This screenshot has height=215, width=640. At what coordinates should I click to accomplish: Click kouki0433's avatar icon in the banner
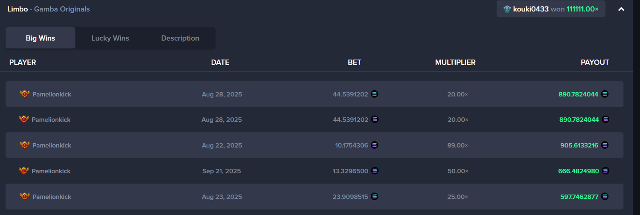tap(507, 9)
